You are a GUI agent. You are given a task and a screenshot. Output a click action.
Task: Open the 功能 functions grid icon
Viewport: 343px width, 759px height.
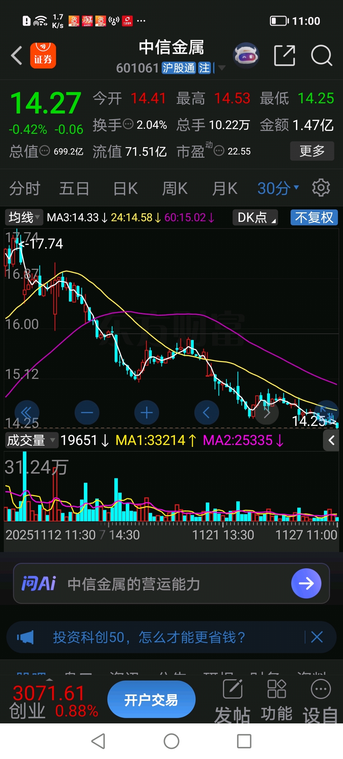point(277,689)
